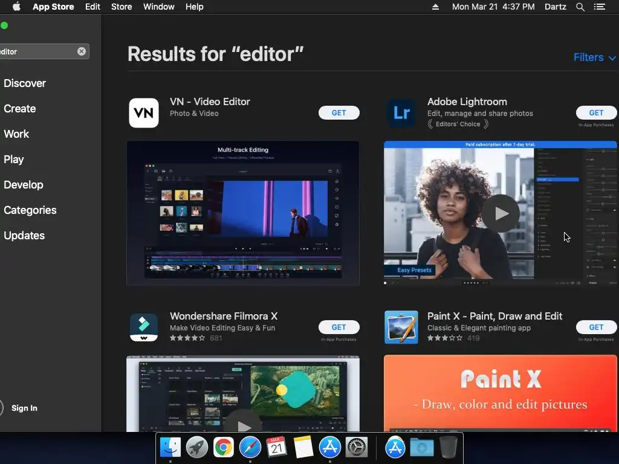Open the Paint X - Paint, Draw and Edit title
619x464 pixels.
494,316
